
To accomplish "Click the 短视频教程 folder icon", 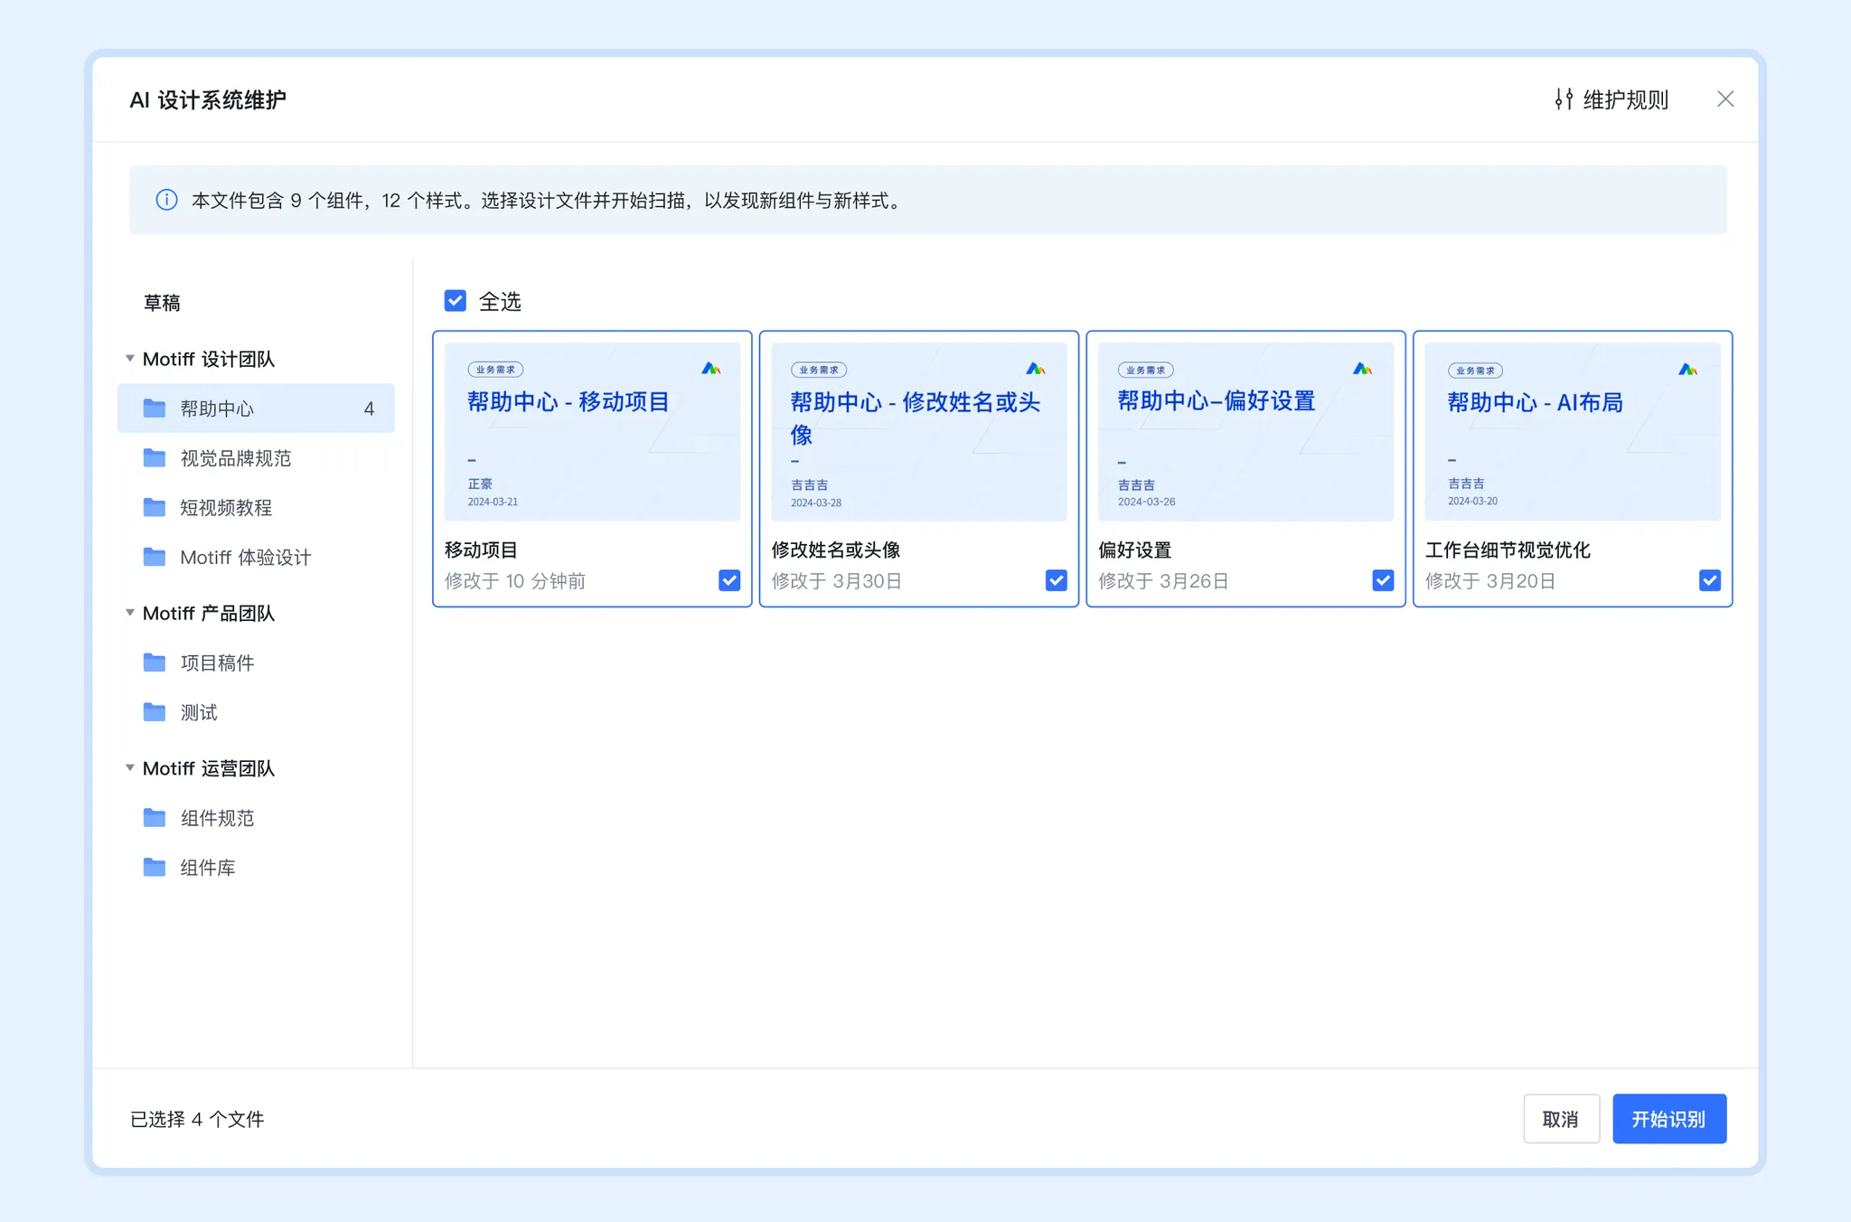I will point(155,508).
